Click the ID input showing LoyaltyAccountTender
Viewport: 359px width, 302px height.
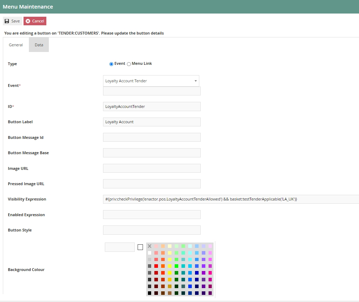point(152,106)
